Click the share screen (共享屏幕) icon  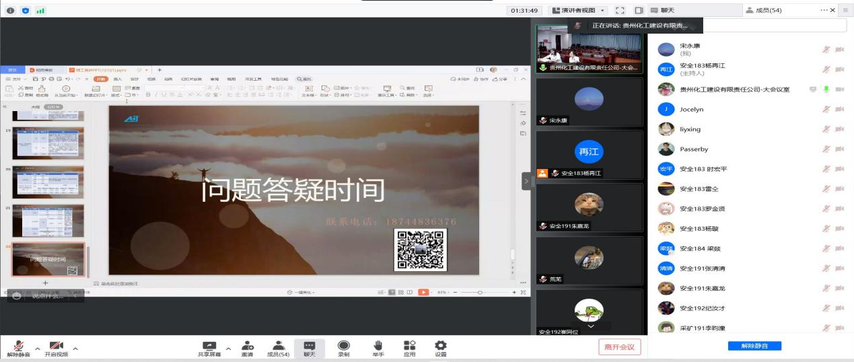coord(210,345)
